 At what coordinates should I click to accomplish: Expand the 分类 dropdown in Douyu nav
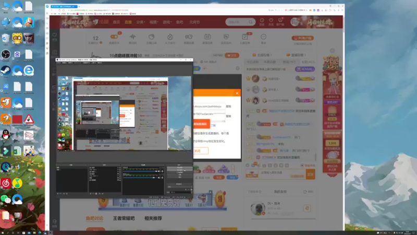(x=141, y=22)
